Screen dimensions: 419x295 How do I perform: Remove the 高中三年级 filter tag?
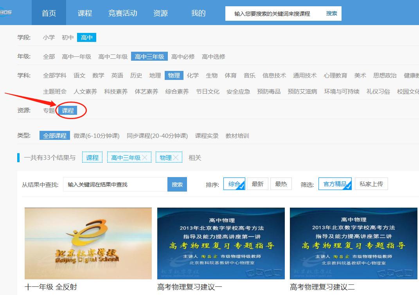(144, 157)
